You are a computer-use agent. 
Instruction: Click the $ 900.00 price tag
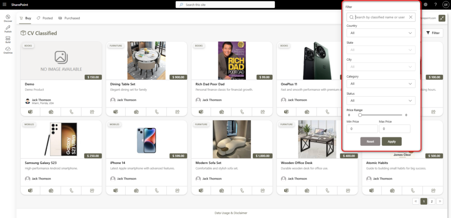pos(178,77)
